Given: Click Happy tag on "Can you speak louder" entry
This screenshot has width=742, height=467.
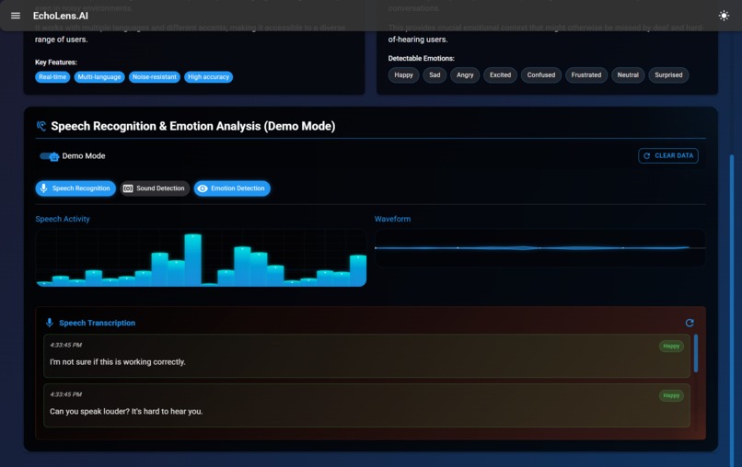Looking at the screenshot, I should [671, 395].
